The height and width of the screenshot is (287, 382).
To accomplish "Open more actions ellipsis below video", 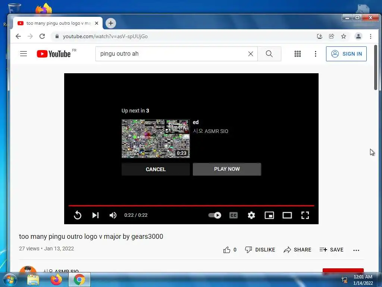I will click(x=356, y=250).
